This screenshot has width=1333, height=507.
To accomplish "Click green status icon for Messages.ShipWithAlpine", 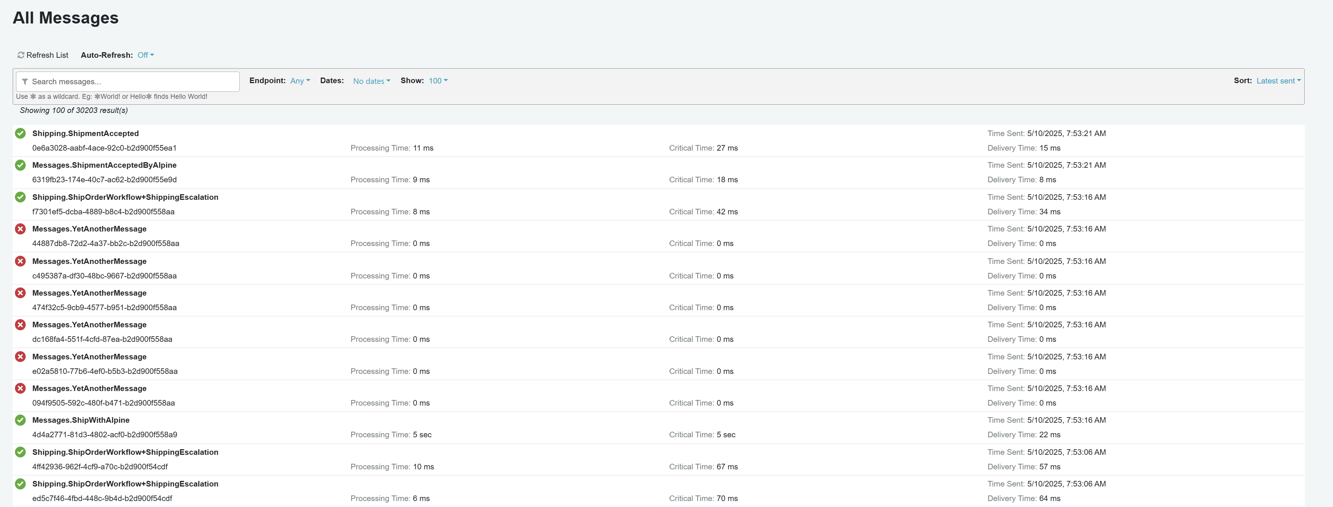I will pyautogui.click(x=20, y=420).
